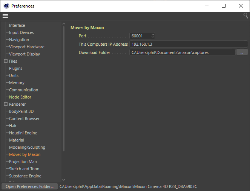Click This Computers IP Address field
Viewport: 250px width, 191px height.
click(x=188, y=44)
